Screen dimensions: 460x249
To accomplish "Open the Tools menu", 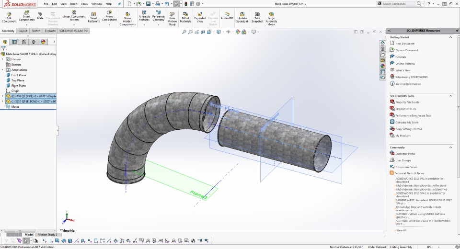I will [84, 4].
